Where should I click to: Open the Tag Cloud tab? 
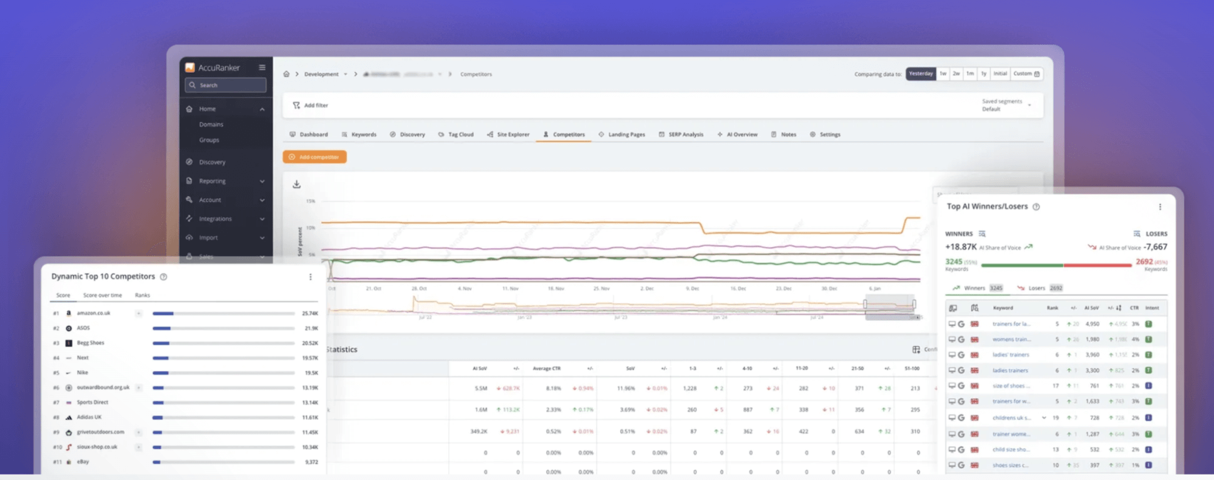click(x=455, y=135)
